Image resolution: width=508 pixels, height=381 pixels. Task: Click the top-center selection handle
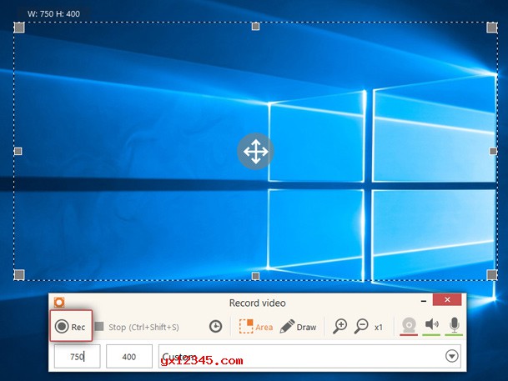(x=255, y=27)
